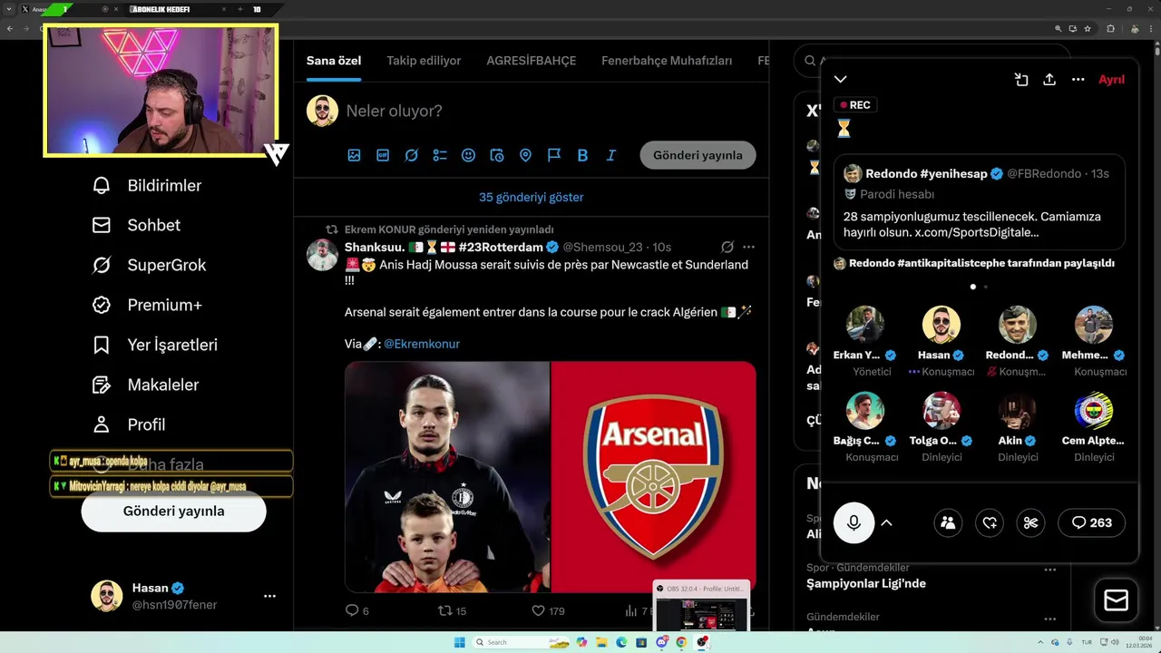Open Yer İşaretleri bookmarks
The height and width of the screenshot is (653, 1161).
click(x=154, y=345)
